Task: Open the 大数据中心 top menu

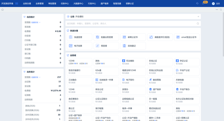Action: click(78, 4)
